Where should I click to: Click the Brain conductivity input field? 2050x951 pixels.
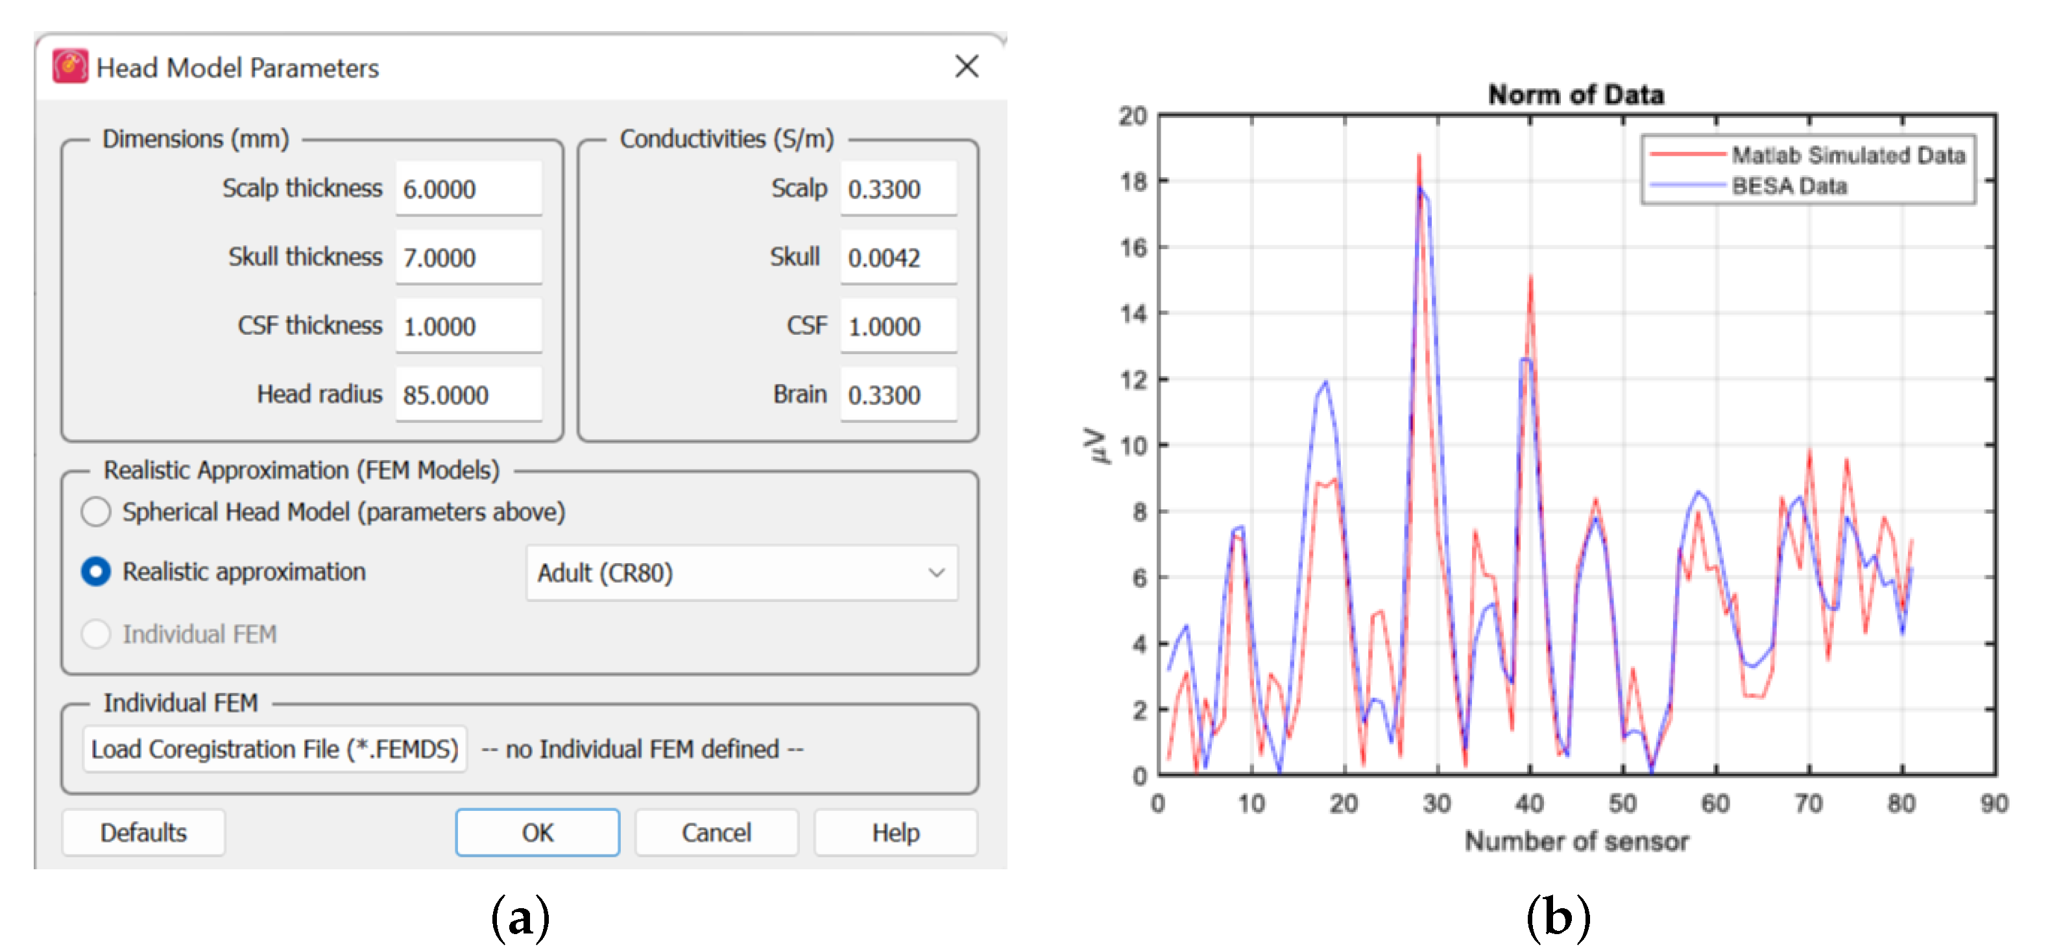pos(898,394)
